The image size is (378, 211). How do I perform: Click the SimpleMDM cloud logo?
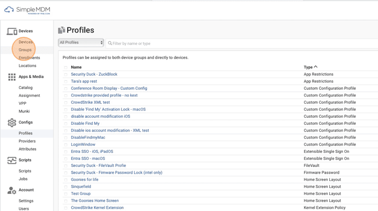(9, 9)
